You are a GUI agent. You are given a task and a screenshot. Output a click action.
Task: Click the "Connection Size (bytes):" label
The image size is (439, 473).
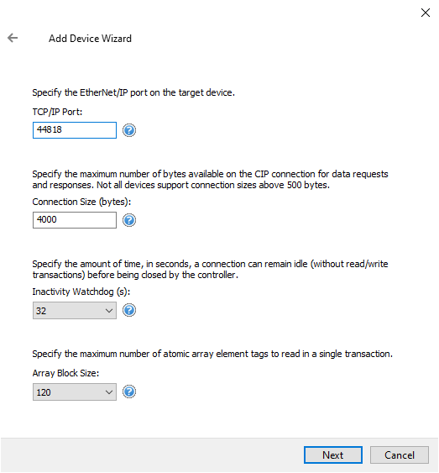[x=81, y=202]
